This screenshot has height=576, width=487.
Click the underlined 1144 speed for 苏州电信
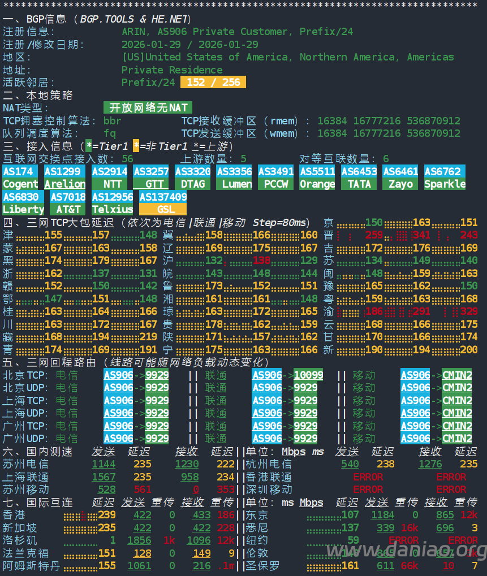(104, 464)
